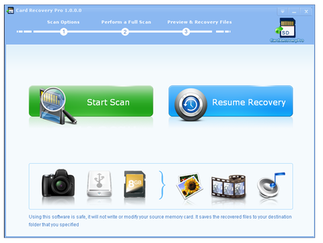Click the 'Using this software is safe' notice
323x243 pixels.
pos(160,221)
